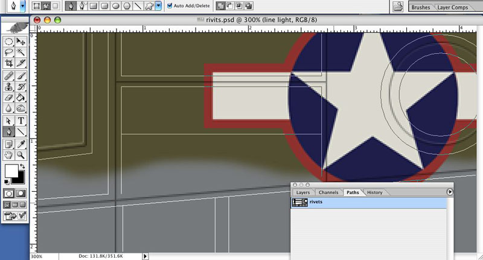483x260 pixels.
Task: Switch to the Layers tab
Action: click(x=303, y=192)
